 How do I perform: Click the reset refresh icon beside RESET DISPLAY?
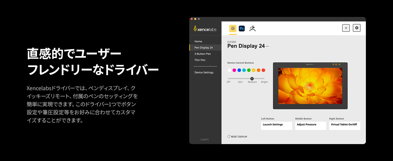click(x=228, y=136)
